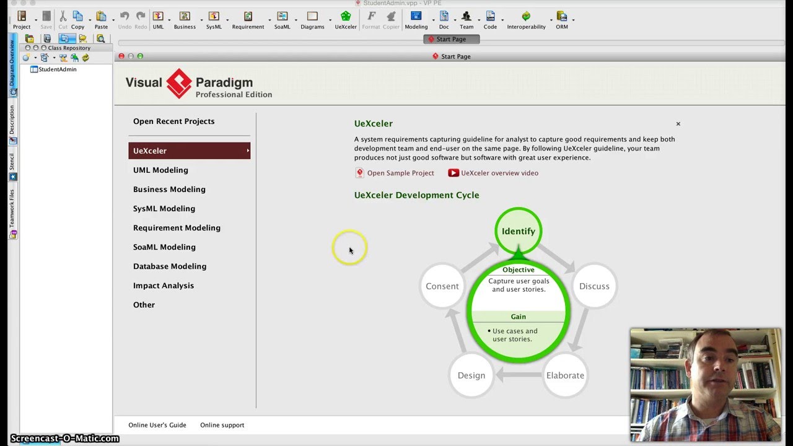Select the Identify stage circle
Image resolution: width=793 pixels, height=446 pixels.
click(x=519, y=231)
